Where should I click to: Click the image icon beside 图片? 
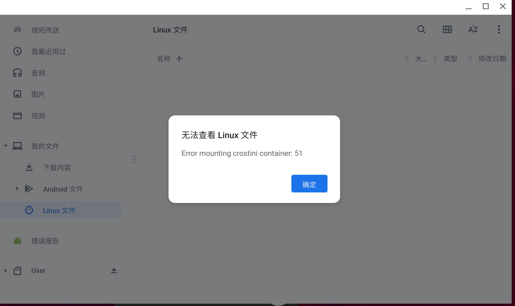click(x=17, y=94)
